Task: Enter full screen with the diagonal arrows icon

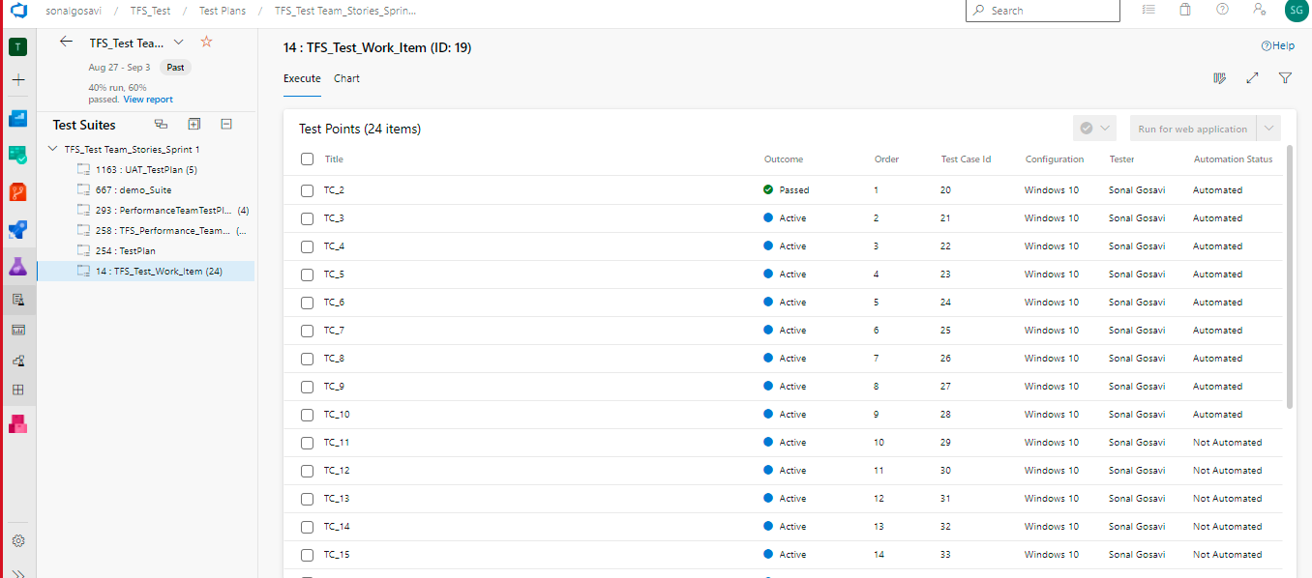Action: (1252, 78)
